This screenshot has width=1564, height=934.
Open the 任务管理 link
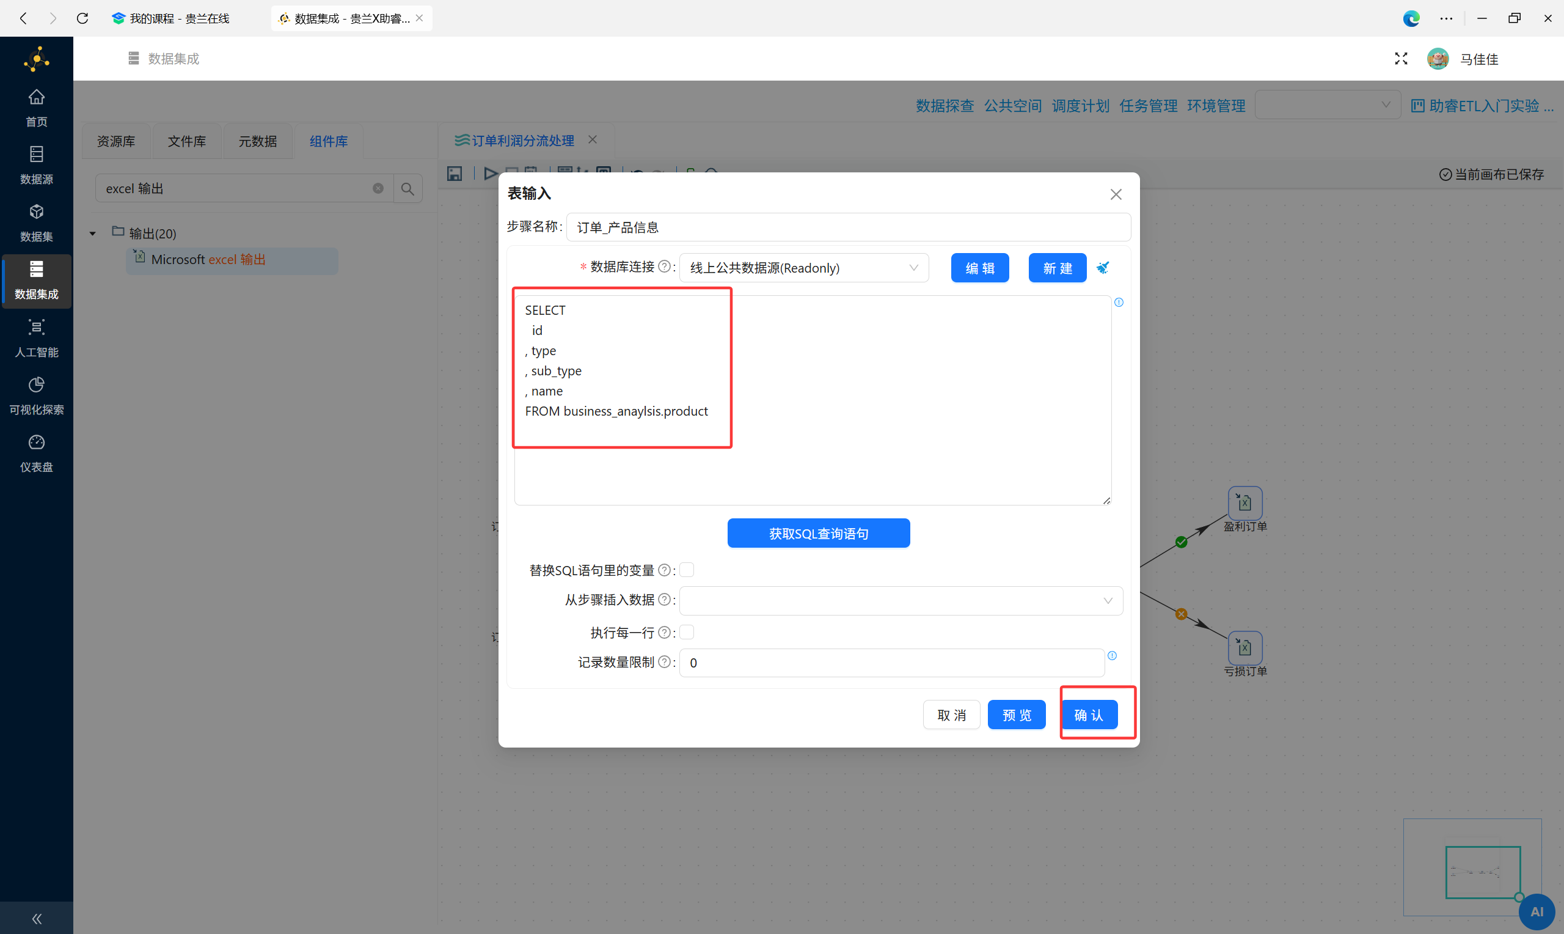click(1149, 105)
